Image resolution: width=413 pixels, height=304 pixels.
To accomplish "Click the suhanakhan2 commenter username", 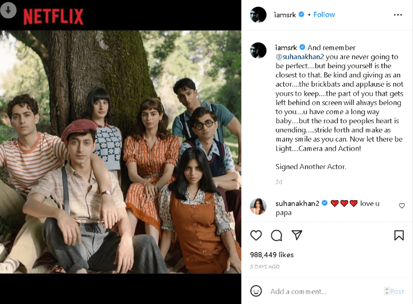I will pos(297,203).
